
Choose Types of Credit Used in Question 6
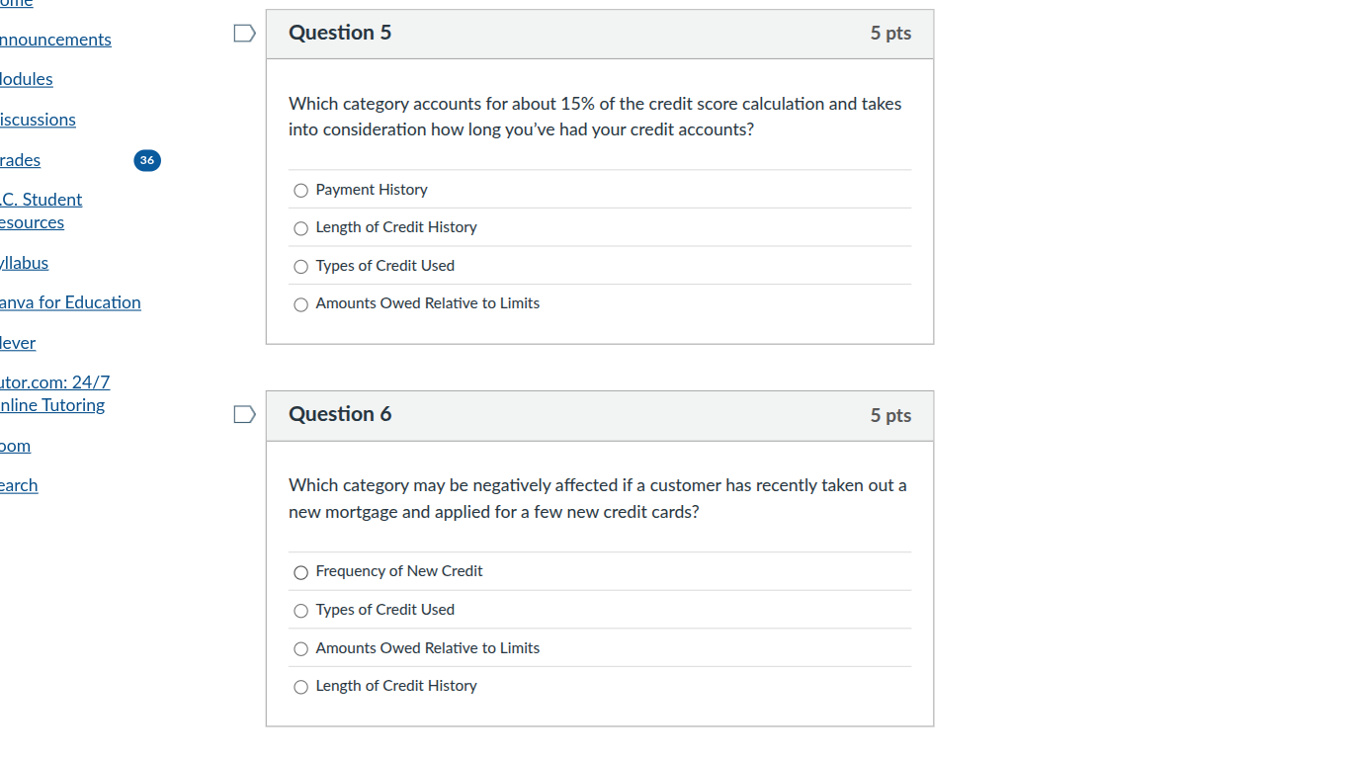click(300, 610)
